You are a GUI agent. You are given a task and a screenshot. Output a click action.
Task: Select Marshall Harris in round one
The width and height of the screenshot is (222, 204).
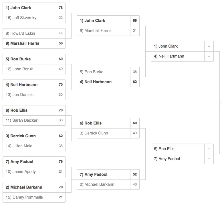click(x=34, y=44)
